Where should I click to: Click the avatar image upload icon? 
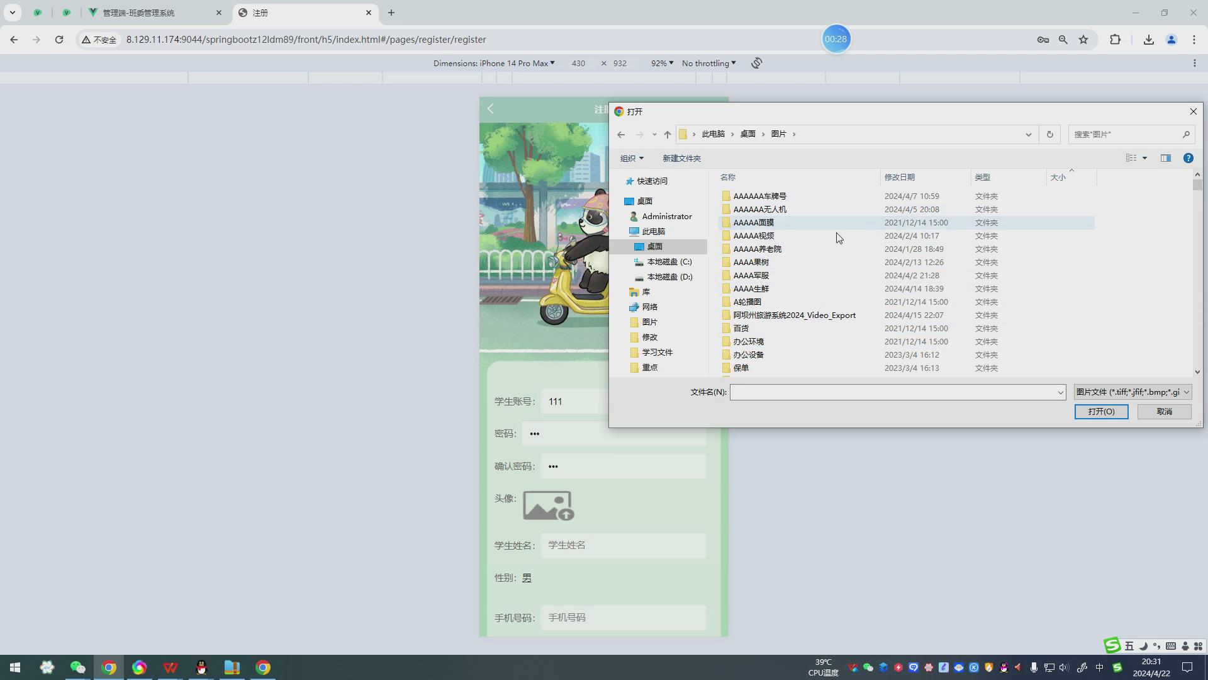[548, 506]
